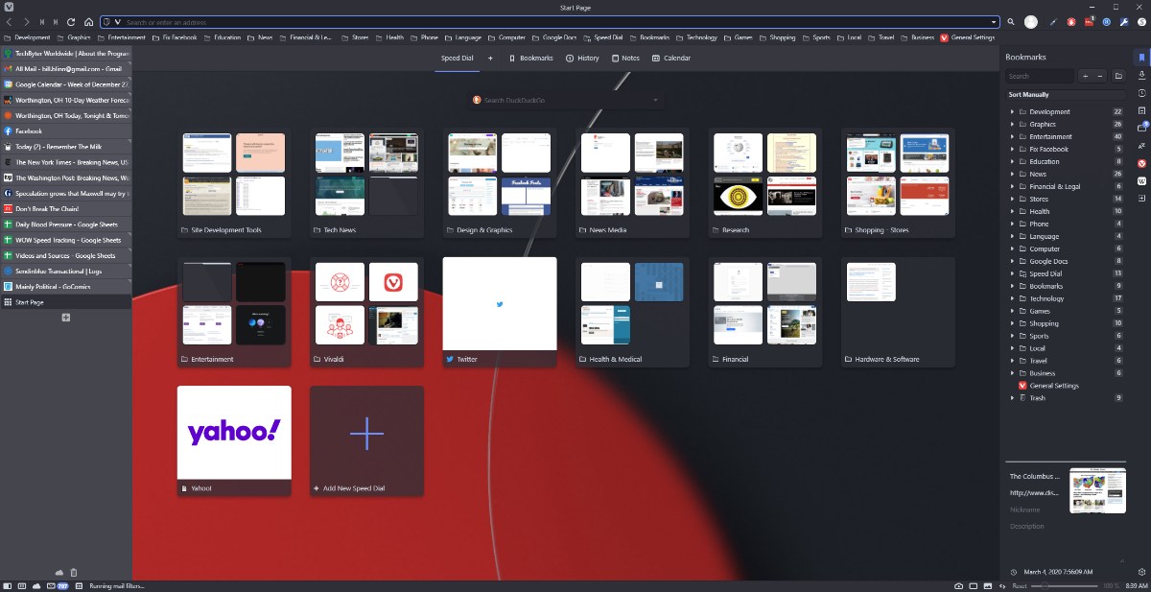Open the closed tabs trash icon
This screenshot has width=1151, height=592.
pyautogui.click(x=74, y=573)
